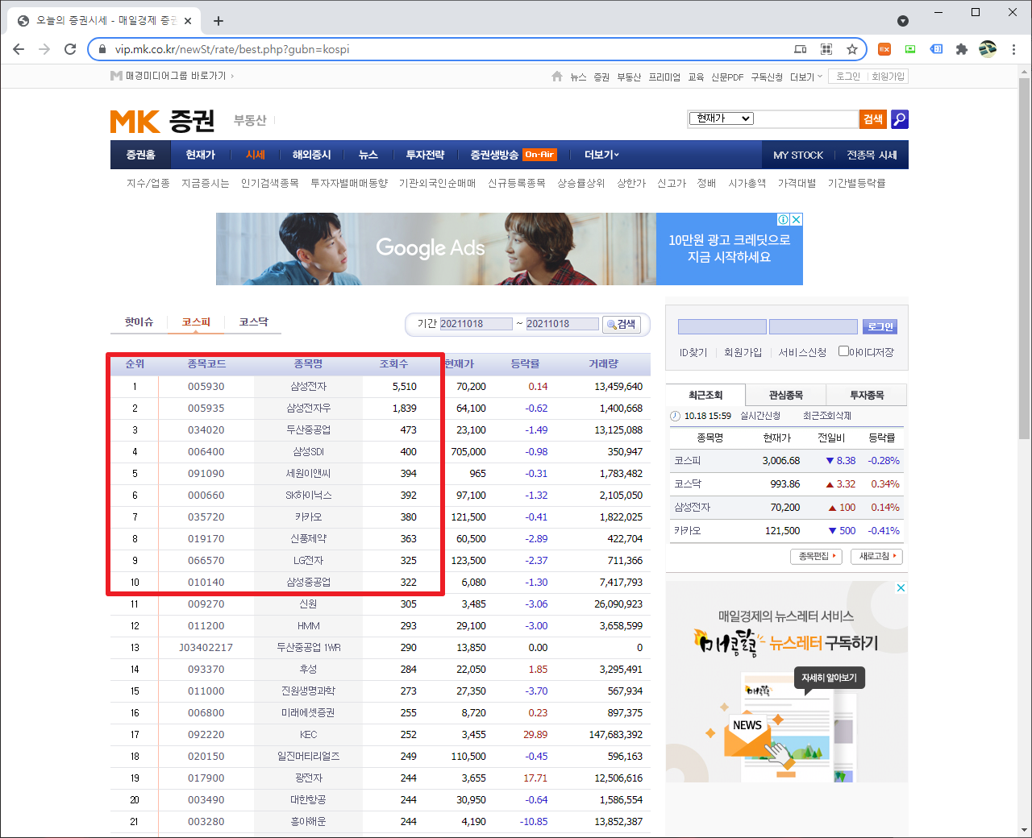The height and width of the screenshot is (838, 1032).
Task: Close the 오늘의 증권시세 tab
Action: [188, 21]
